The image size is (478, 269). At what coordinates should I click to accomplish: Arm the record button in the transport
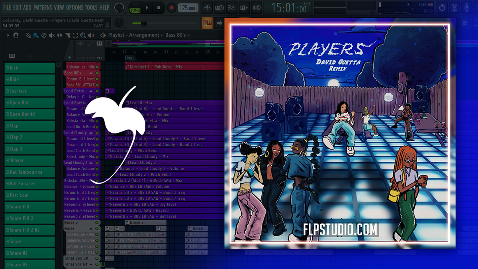tap(171, 7)
